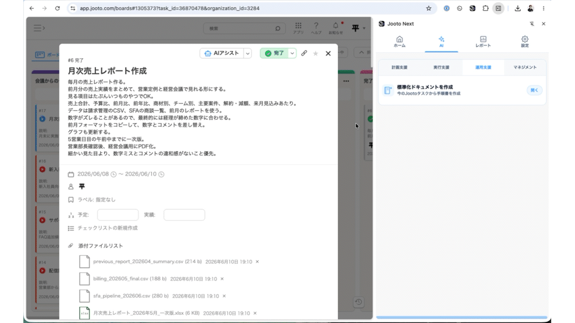The width and height of the screenshot is (575, 323).
Task: Set start time with clock after 2026/06/08
Action: (113, 174)
